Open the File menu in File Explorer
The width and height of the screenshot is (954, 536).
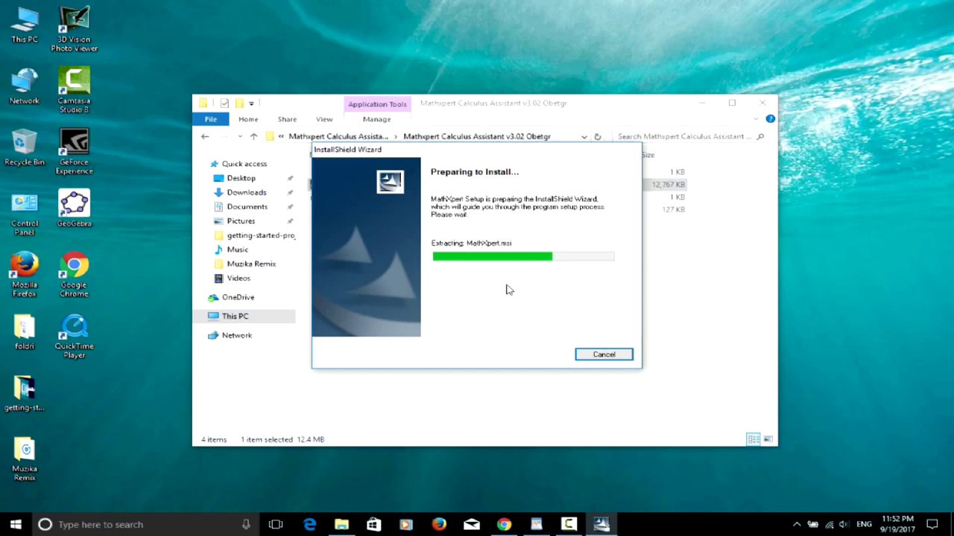tap(211, 119)
